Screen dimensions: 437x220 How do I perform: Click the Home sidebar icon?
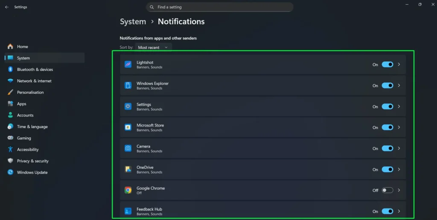pos(10,46)
